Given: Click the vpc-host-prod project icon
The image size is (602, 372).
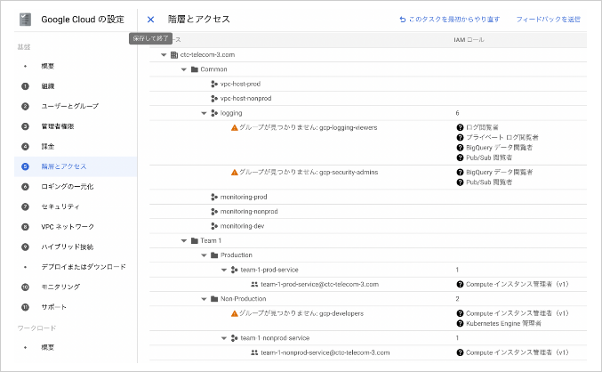Looking at the screenshot, I should point(214,84).
